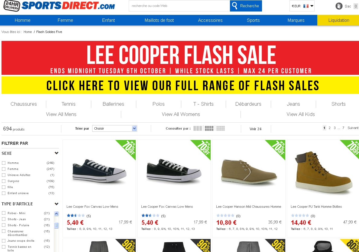Click the SportsDirect.com logo
This screenshot has width=359, height=252.
coord(68,6)
